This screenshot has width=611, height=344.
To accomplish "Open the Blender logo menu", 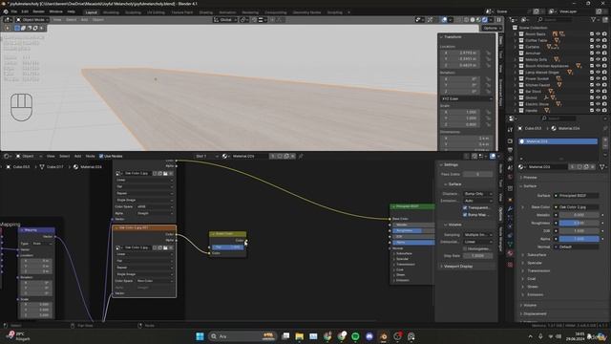I will tap(6, 11).
